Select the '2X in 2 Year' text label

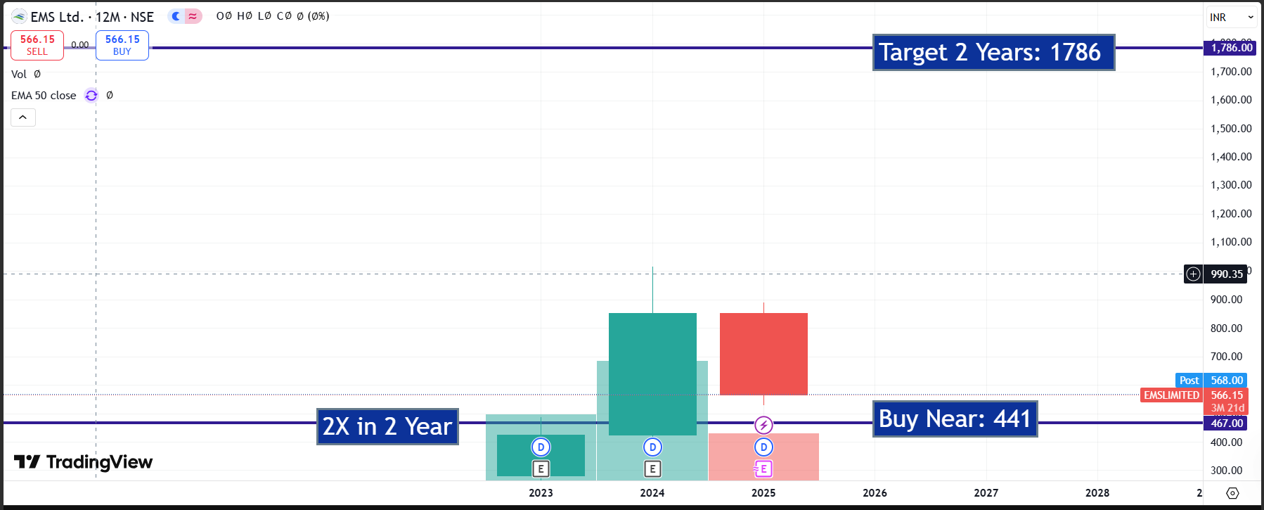(387, 426)
